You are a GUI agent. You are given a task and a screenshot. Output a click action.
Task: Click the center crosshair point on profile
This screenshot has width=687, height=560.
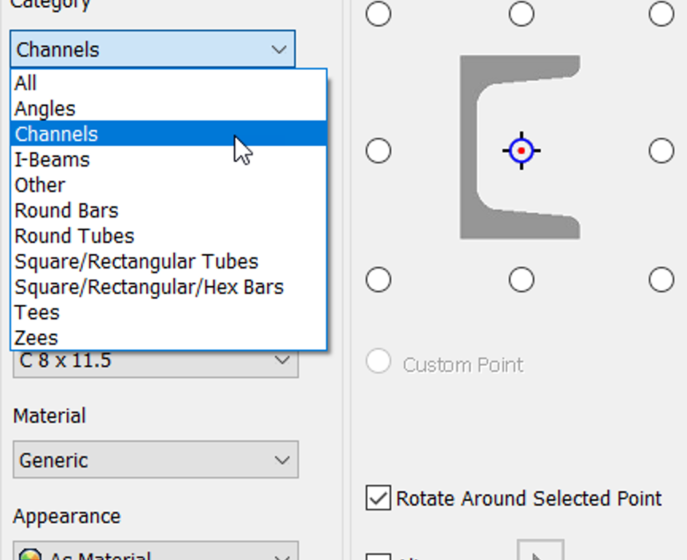click(521, 151)
